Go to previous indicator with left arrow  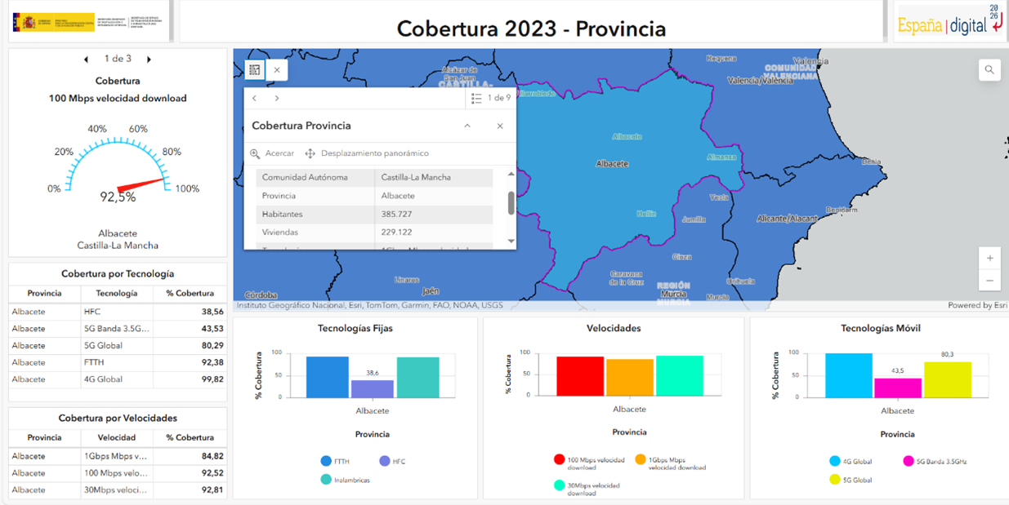click(87, 60)
